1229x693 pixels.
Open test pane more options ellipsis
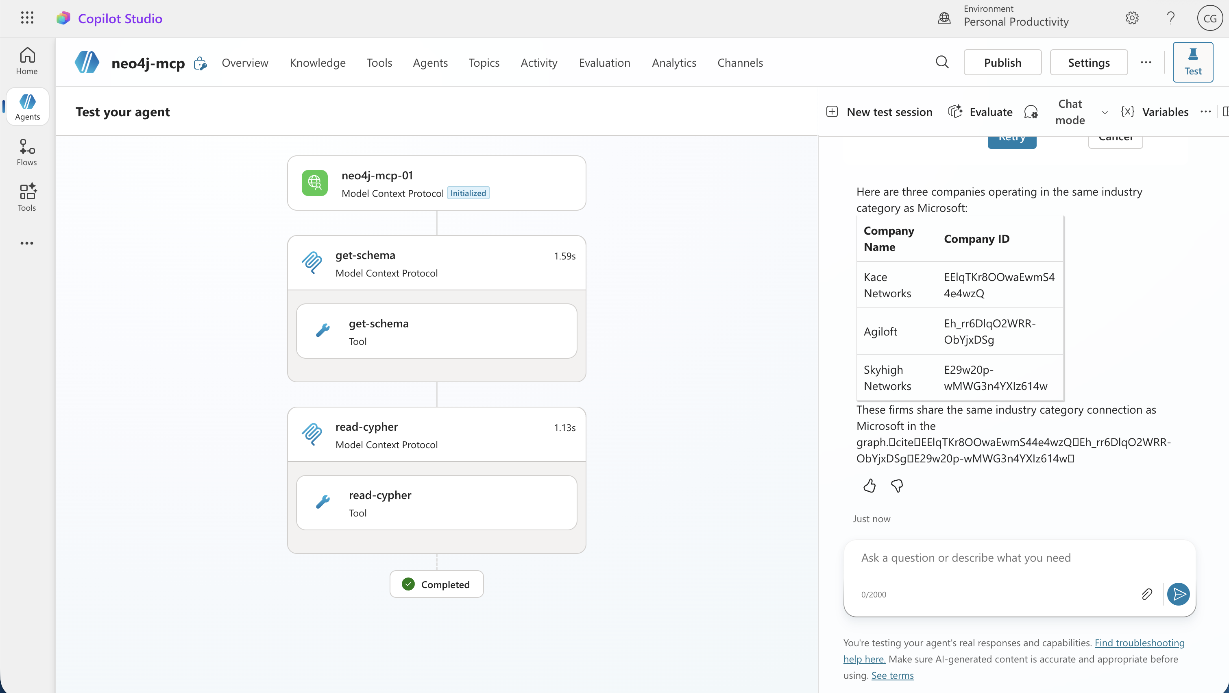pos(1205,111)
